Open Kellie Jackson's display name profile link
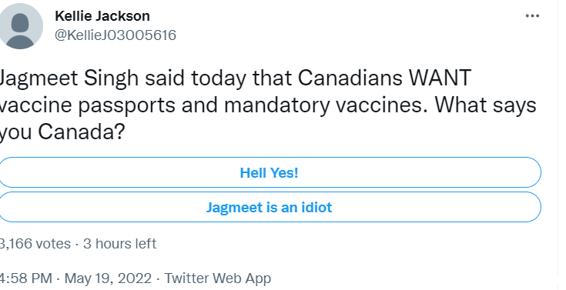This screenshot has width=566, height=290. (102, 16)
